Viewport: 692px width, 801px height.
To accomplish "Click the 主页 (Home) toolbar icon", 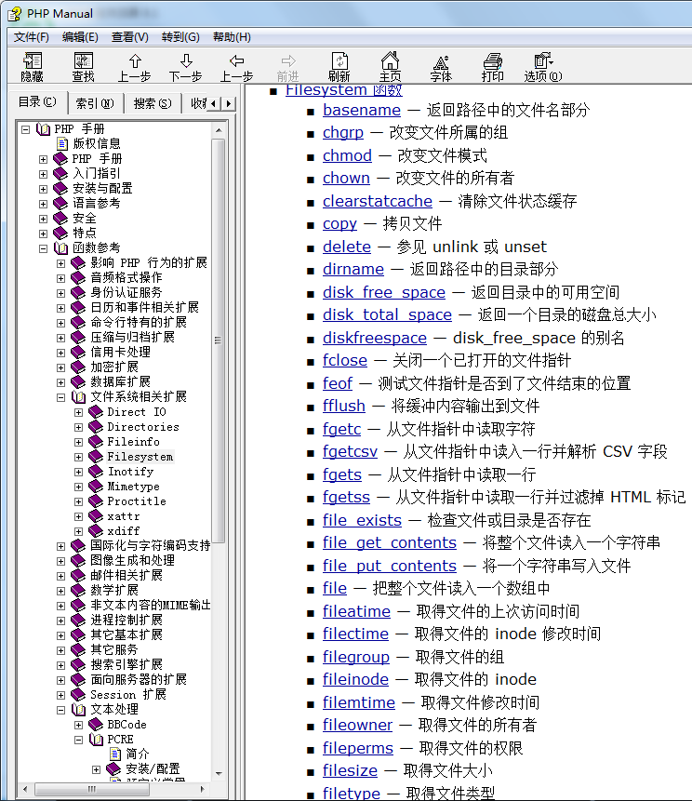I will pyautogui.click(x=390, y=66).
